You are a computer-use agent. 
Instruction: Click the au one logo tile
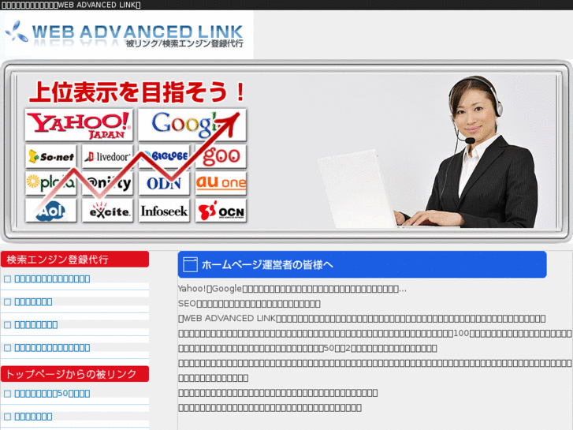coord(221,183)
